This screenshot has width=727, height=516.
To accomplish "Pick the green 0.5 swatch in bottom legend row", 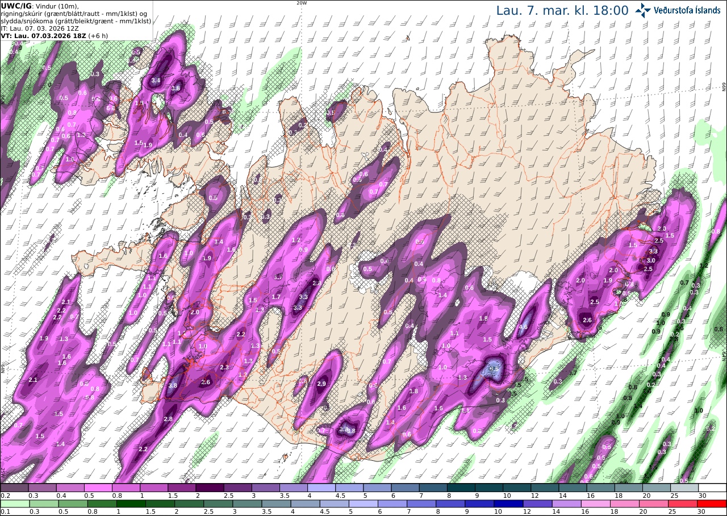I will (73, 503).
